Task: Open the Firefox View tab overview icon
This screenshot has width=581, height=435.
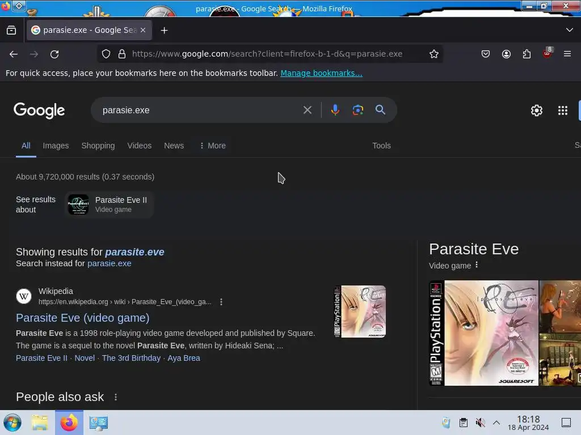Action: pyautogui.click(x=11, y=31)
